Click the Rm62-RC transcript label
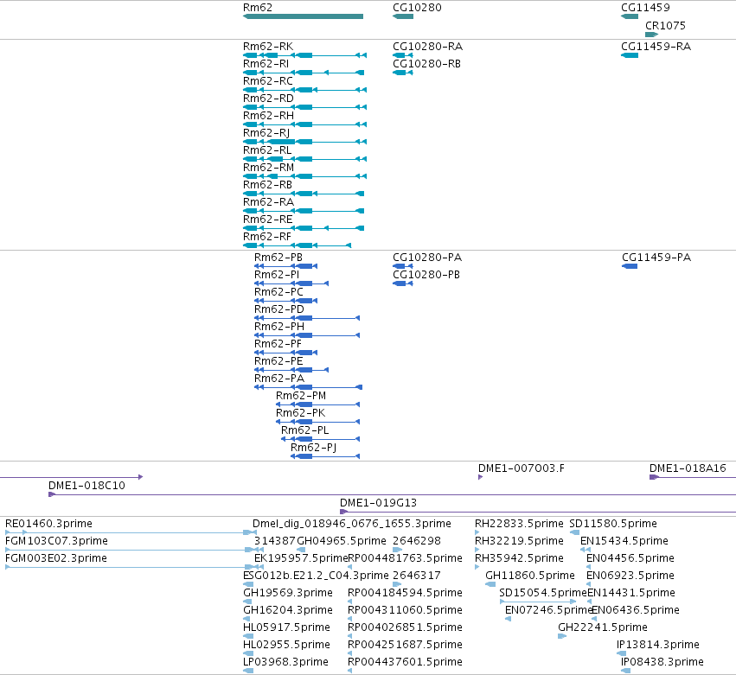Viewport: 736px width, 675px height. click(267, 81)
